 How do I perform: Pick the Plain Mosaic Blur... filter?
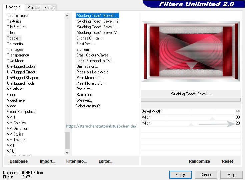click(91, 83)
